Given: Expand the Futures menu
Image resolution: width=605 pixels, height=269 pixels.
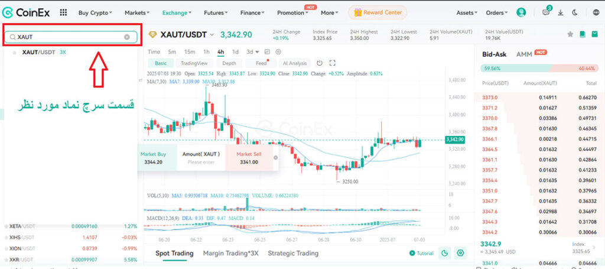Looking at the screenshot, I should (x=216, y=13).
